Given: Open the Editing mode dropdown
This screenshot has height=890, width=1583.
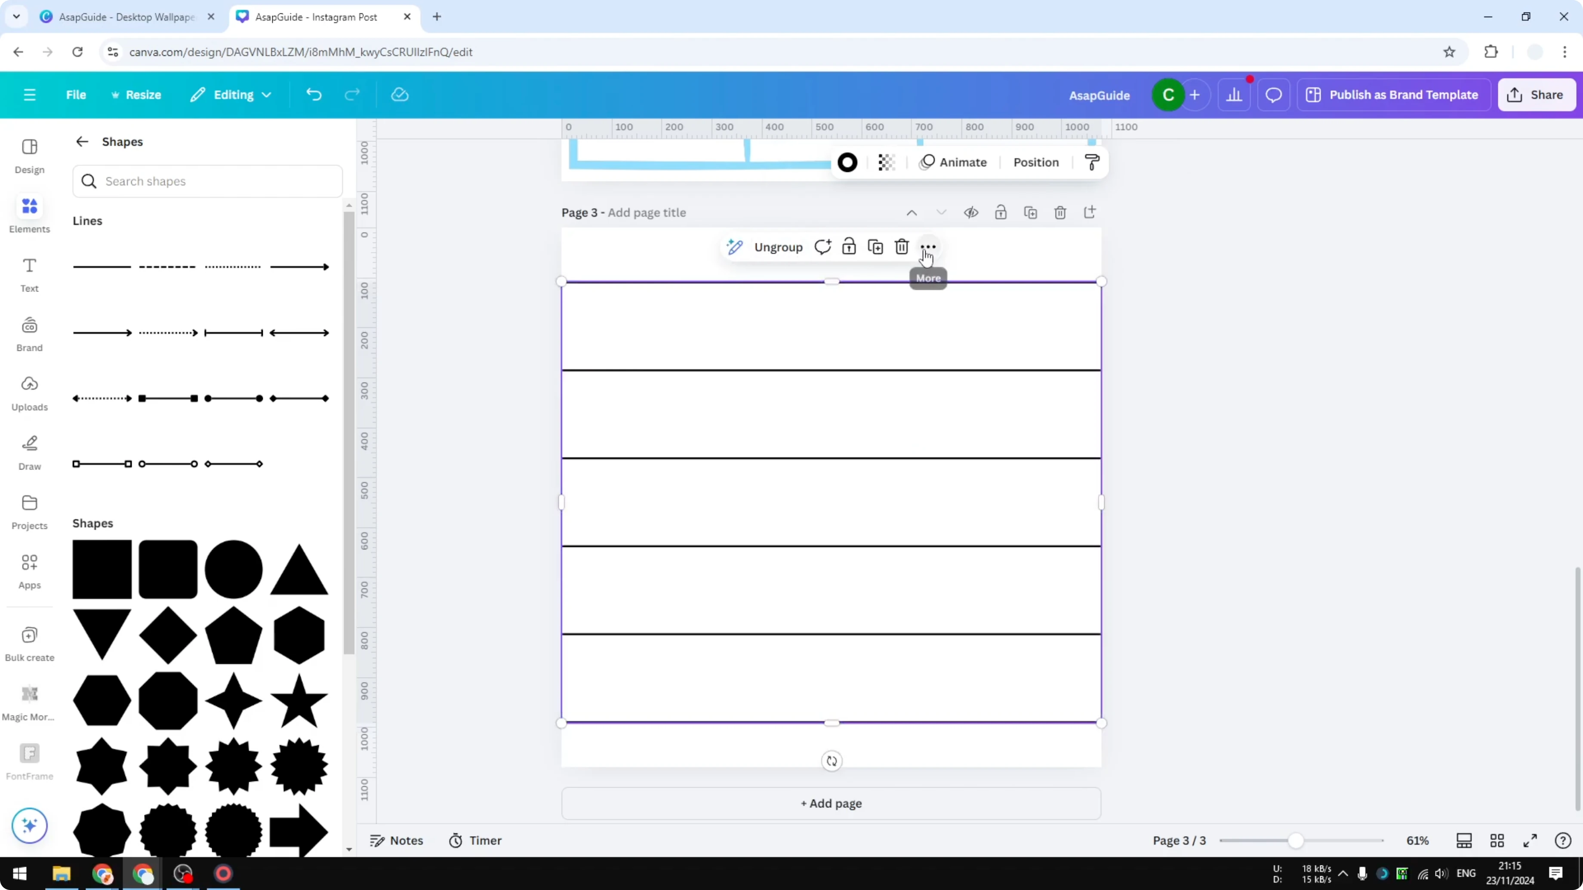Looking at the screenshot, I should point(232,95).
